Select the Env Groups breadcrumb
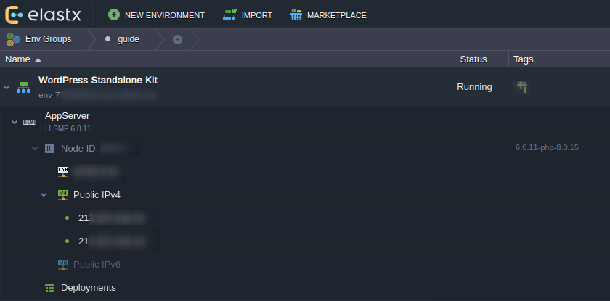610x301 pixels. coord(40,39)
